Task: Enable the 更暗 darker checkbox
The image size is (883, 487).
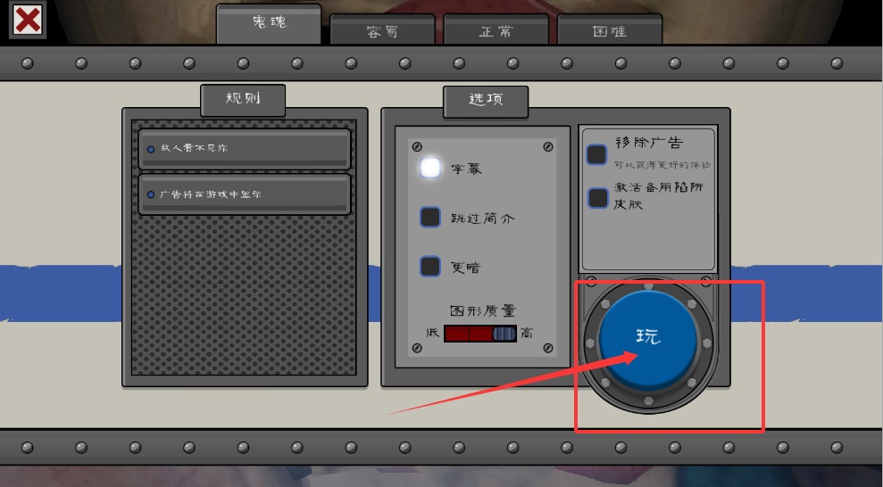Action: click(430, 266)
